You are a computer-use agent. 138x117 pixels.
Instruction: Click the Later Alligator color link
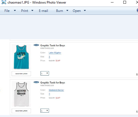55,53
